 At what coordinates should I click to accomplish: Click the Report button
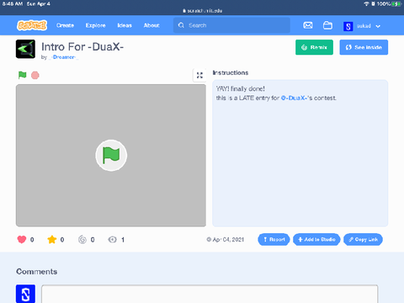(x=274, y=239)
